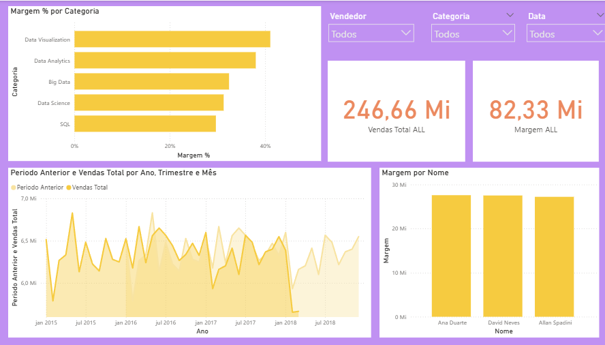Click the Big Data margin bar

[x=152, y=82]
